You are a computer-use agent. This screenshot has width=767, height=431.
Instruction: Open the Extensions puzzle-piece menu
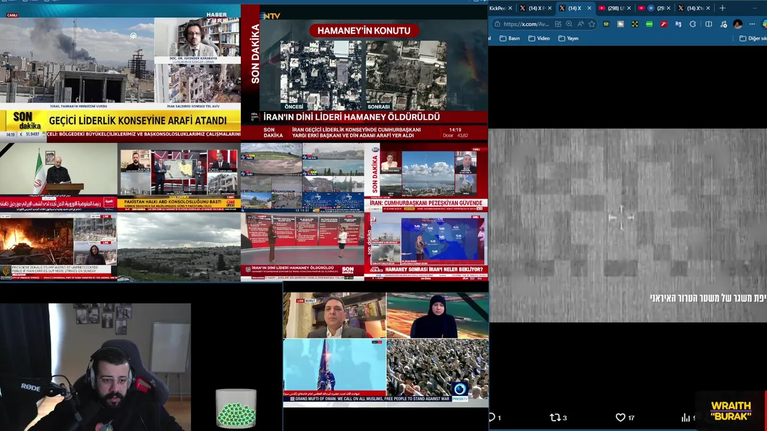click(693, 24)
